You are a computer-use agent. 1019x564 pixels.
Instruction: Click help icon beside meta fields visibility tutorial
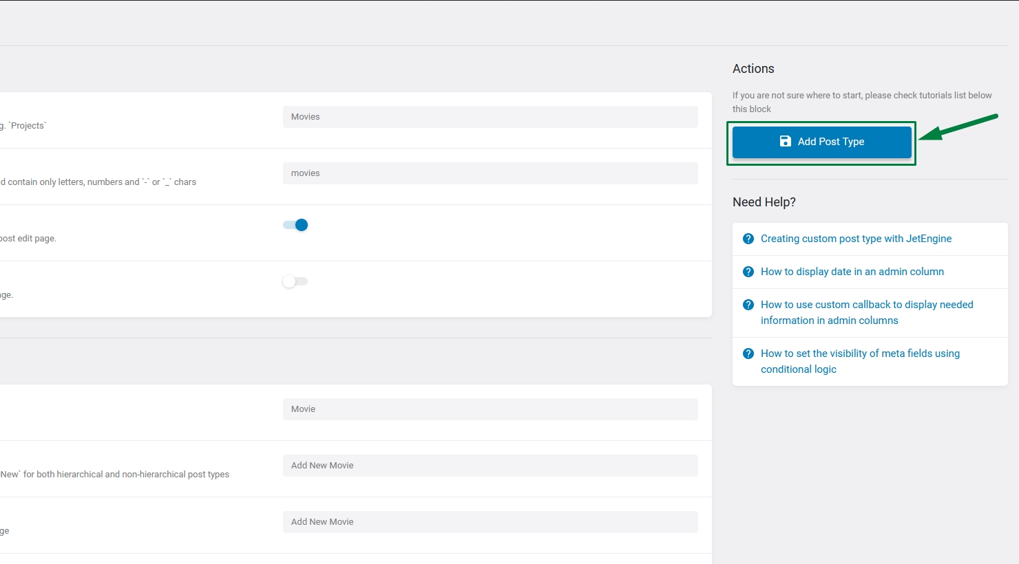coord(748,354)
